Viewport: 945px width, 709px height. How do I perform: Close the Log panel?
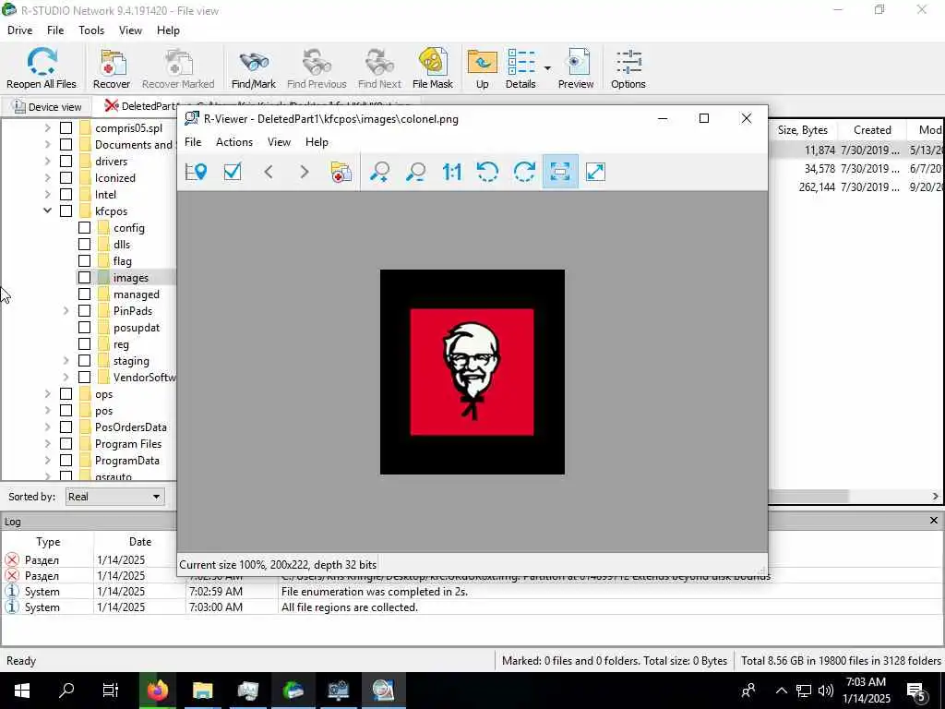pyautogui.click(x=934, y=521)
